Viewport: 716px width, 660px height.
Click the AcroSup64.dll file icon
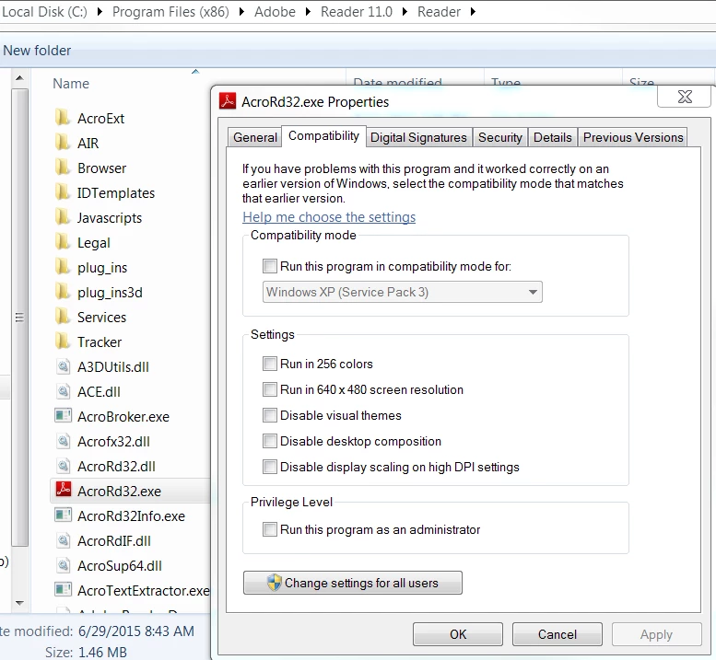point(63,564)
